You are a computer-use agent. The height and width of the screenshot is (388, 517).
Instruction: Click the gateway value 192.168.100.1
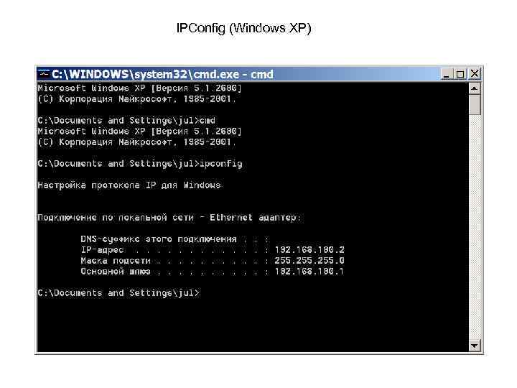tap(309, 272)
